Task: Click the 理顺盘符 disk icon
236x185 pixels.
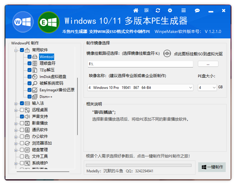Action: tap(35, 63)
